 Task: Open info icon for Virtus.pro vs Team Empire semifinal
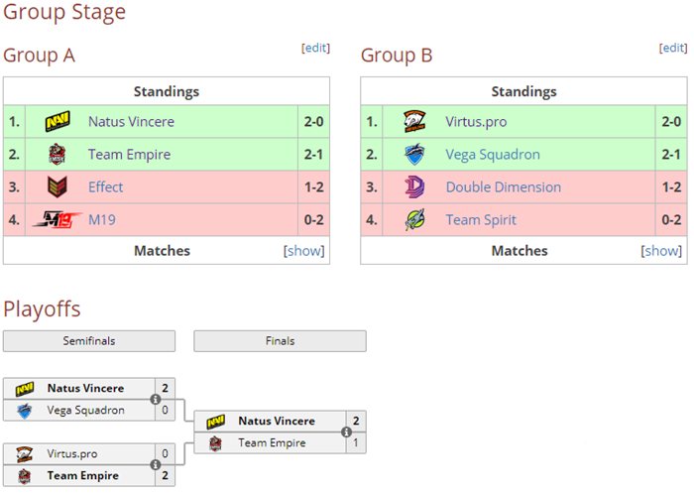click(x=156, y=465)
